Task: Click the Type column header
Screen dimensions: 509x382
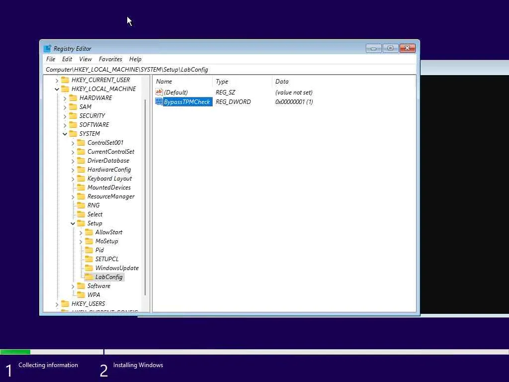Action: coord(242,82)
